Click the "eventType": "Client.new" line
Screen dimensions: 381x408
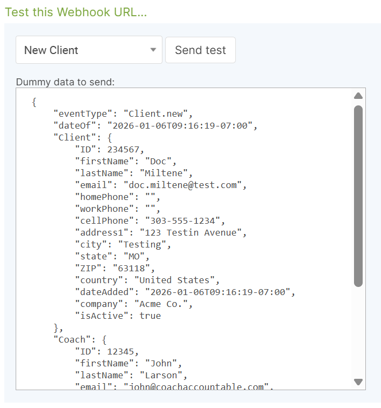coord(123,113)
